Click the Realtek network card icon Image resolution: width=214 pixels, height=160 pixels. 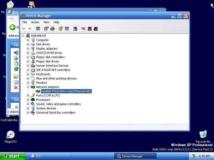pyautogui.click(x=38, y=91)
